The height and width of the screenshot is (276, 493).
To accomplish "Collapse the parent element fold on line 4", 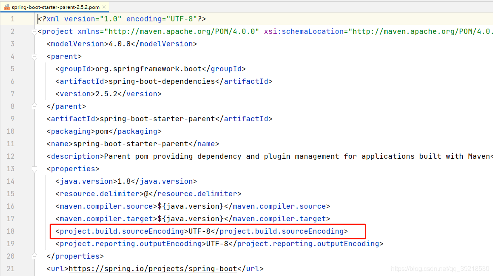I will 34,57.
